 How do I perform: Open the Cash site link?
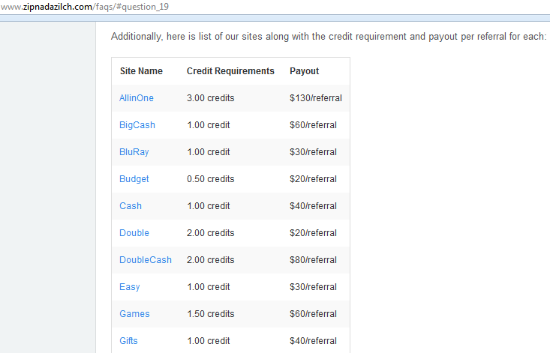pos(130,206)
